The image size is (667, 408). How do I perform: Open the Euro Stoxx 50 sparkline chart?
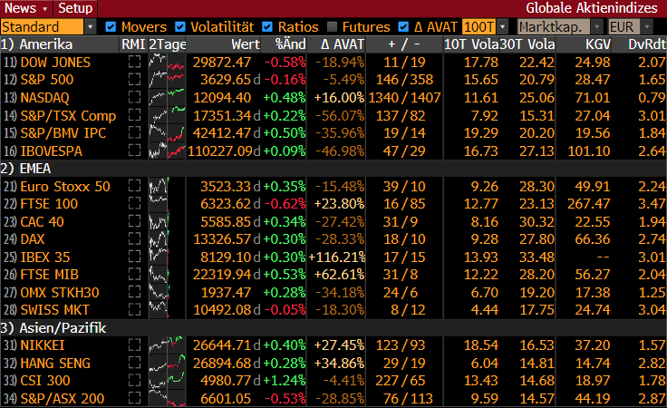[167, 187]
